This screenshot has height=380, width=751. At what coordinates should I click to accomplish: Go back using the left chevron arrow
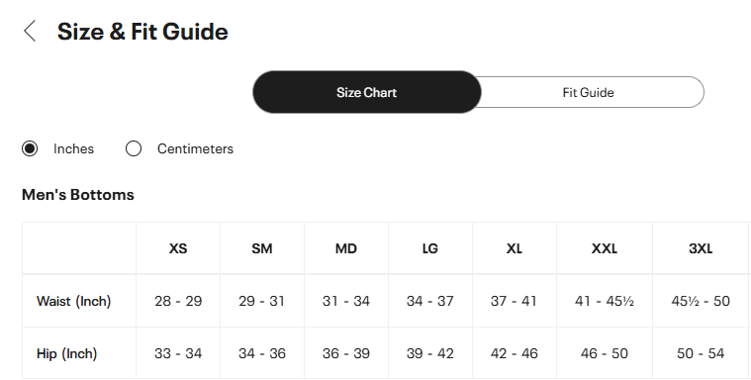click(30, 31)
